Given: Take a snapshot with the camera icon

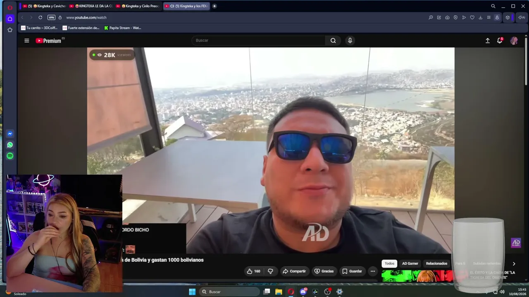Looking at the screenshot, I should click(447, 17).
